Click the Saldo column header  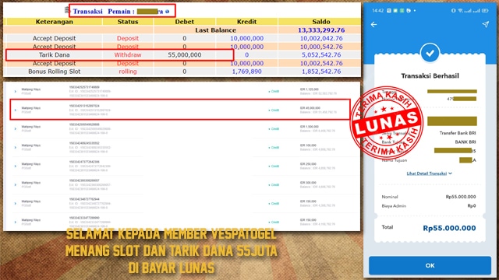click(320, 22)
